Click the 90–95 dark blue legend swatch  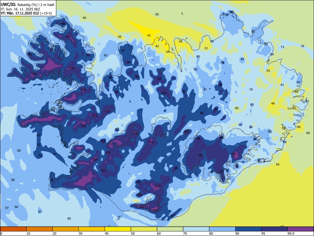[x=248, y=229]
